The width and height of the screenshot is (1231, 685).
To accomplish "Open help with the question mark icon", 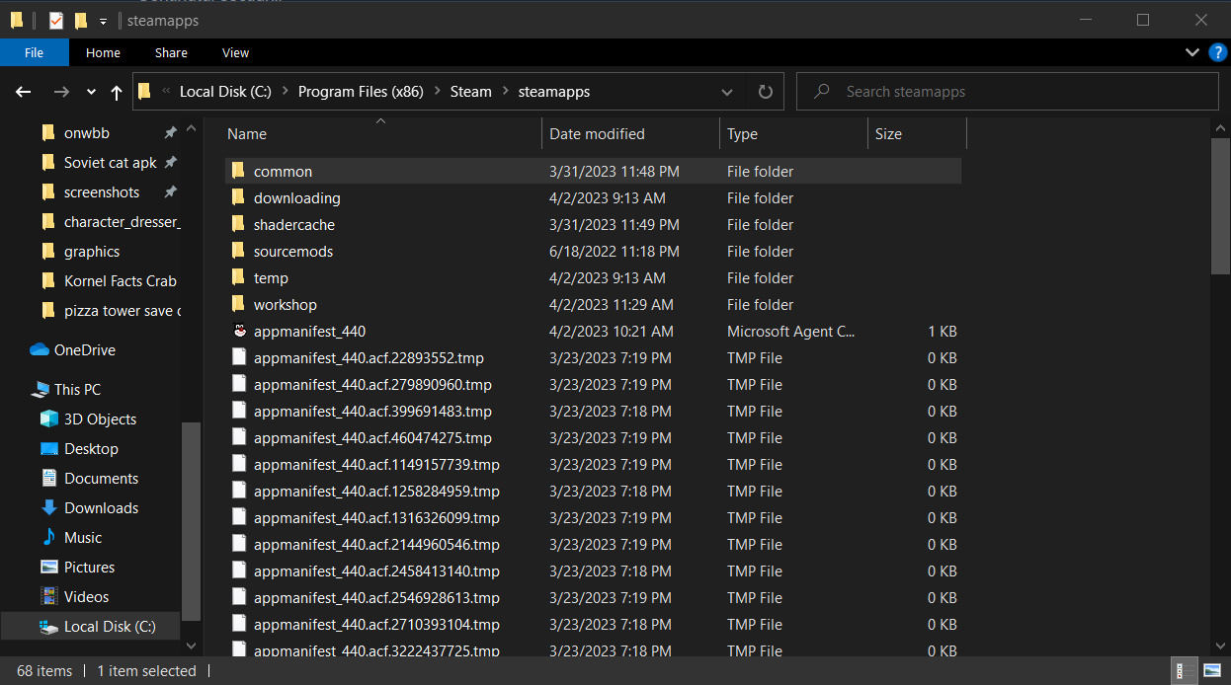I will point(1217,52).
